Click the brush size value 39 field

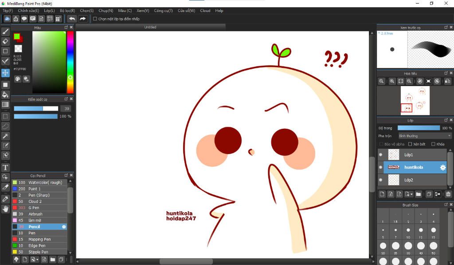coord(67,108)
